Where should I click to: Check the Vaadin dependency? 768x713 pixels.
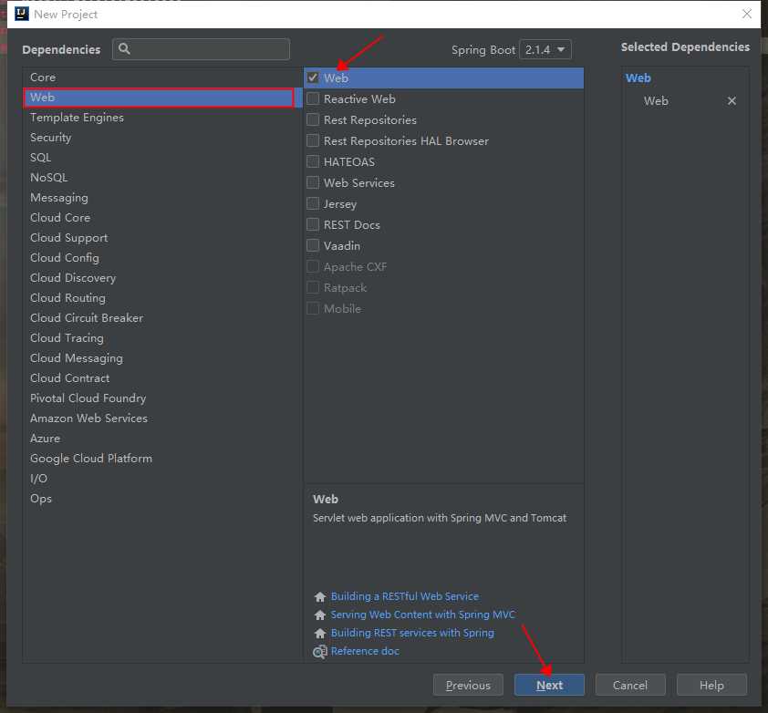[313, 245]
